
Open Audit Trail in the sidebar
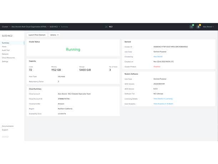(6, 50)
